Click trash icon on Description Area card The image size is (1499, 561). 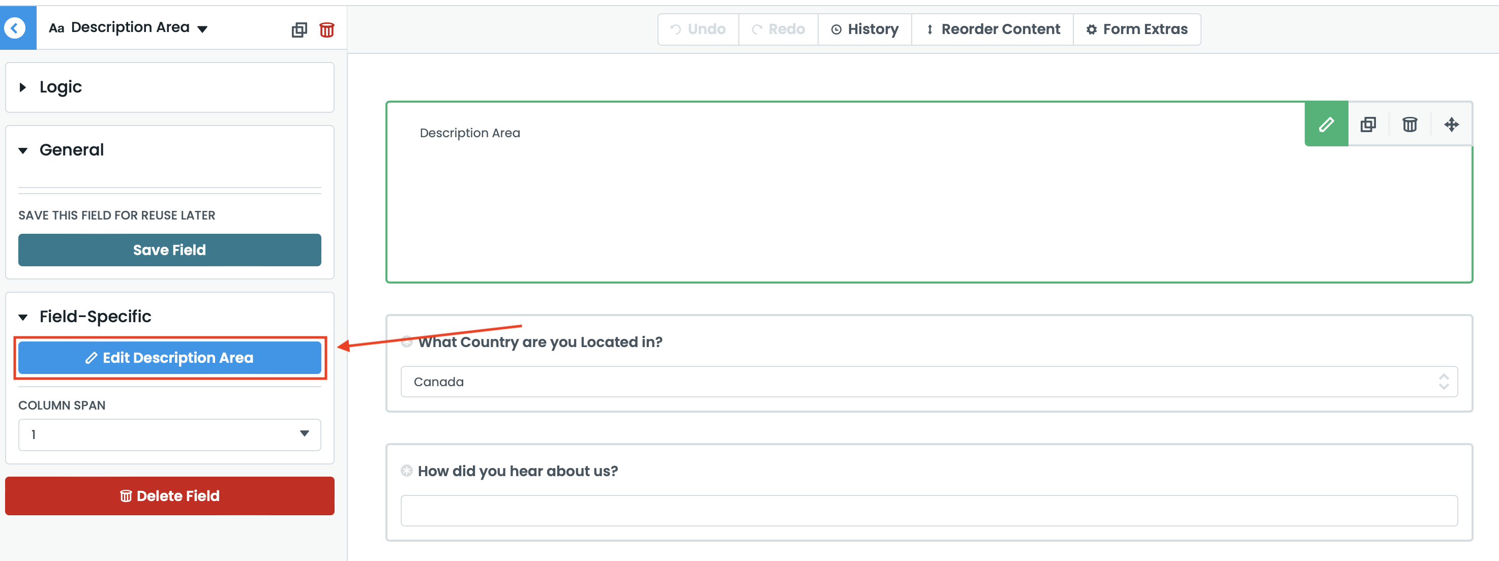coord(1410,124)
